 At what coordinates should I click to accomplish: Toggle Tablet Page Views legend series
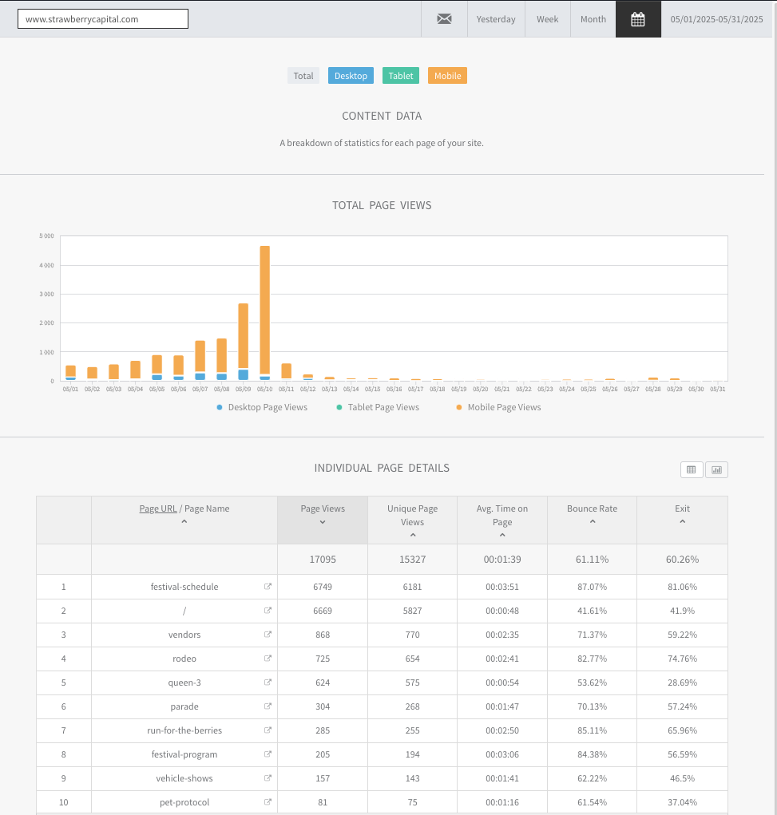click(378, 407)
